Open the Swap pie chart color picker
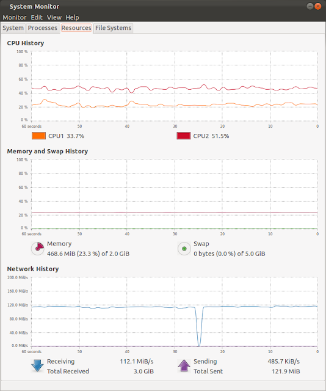This screenshot has width=326, height=391. [x=184, y=249]
